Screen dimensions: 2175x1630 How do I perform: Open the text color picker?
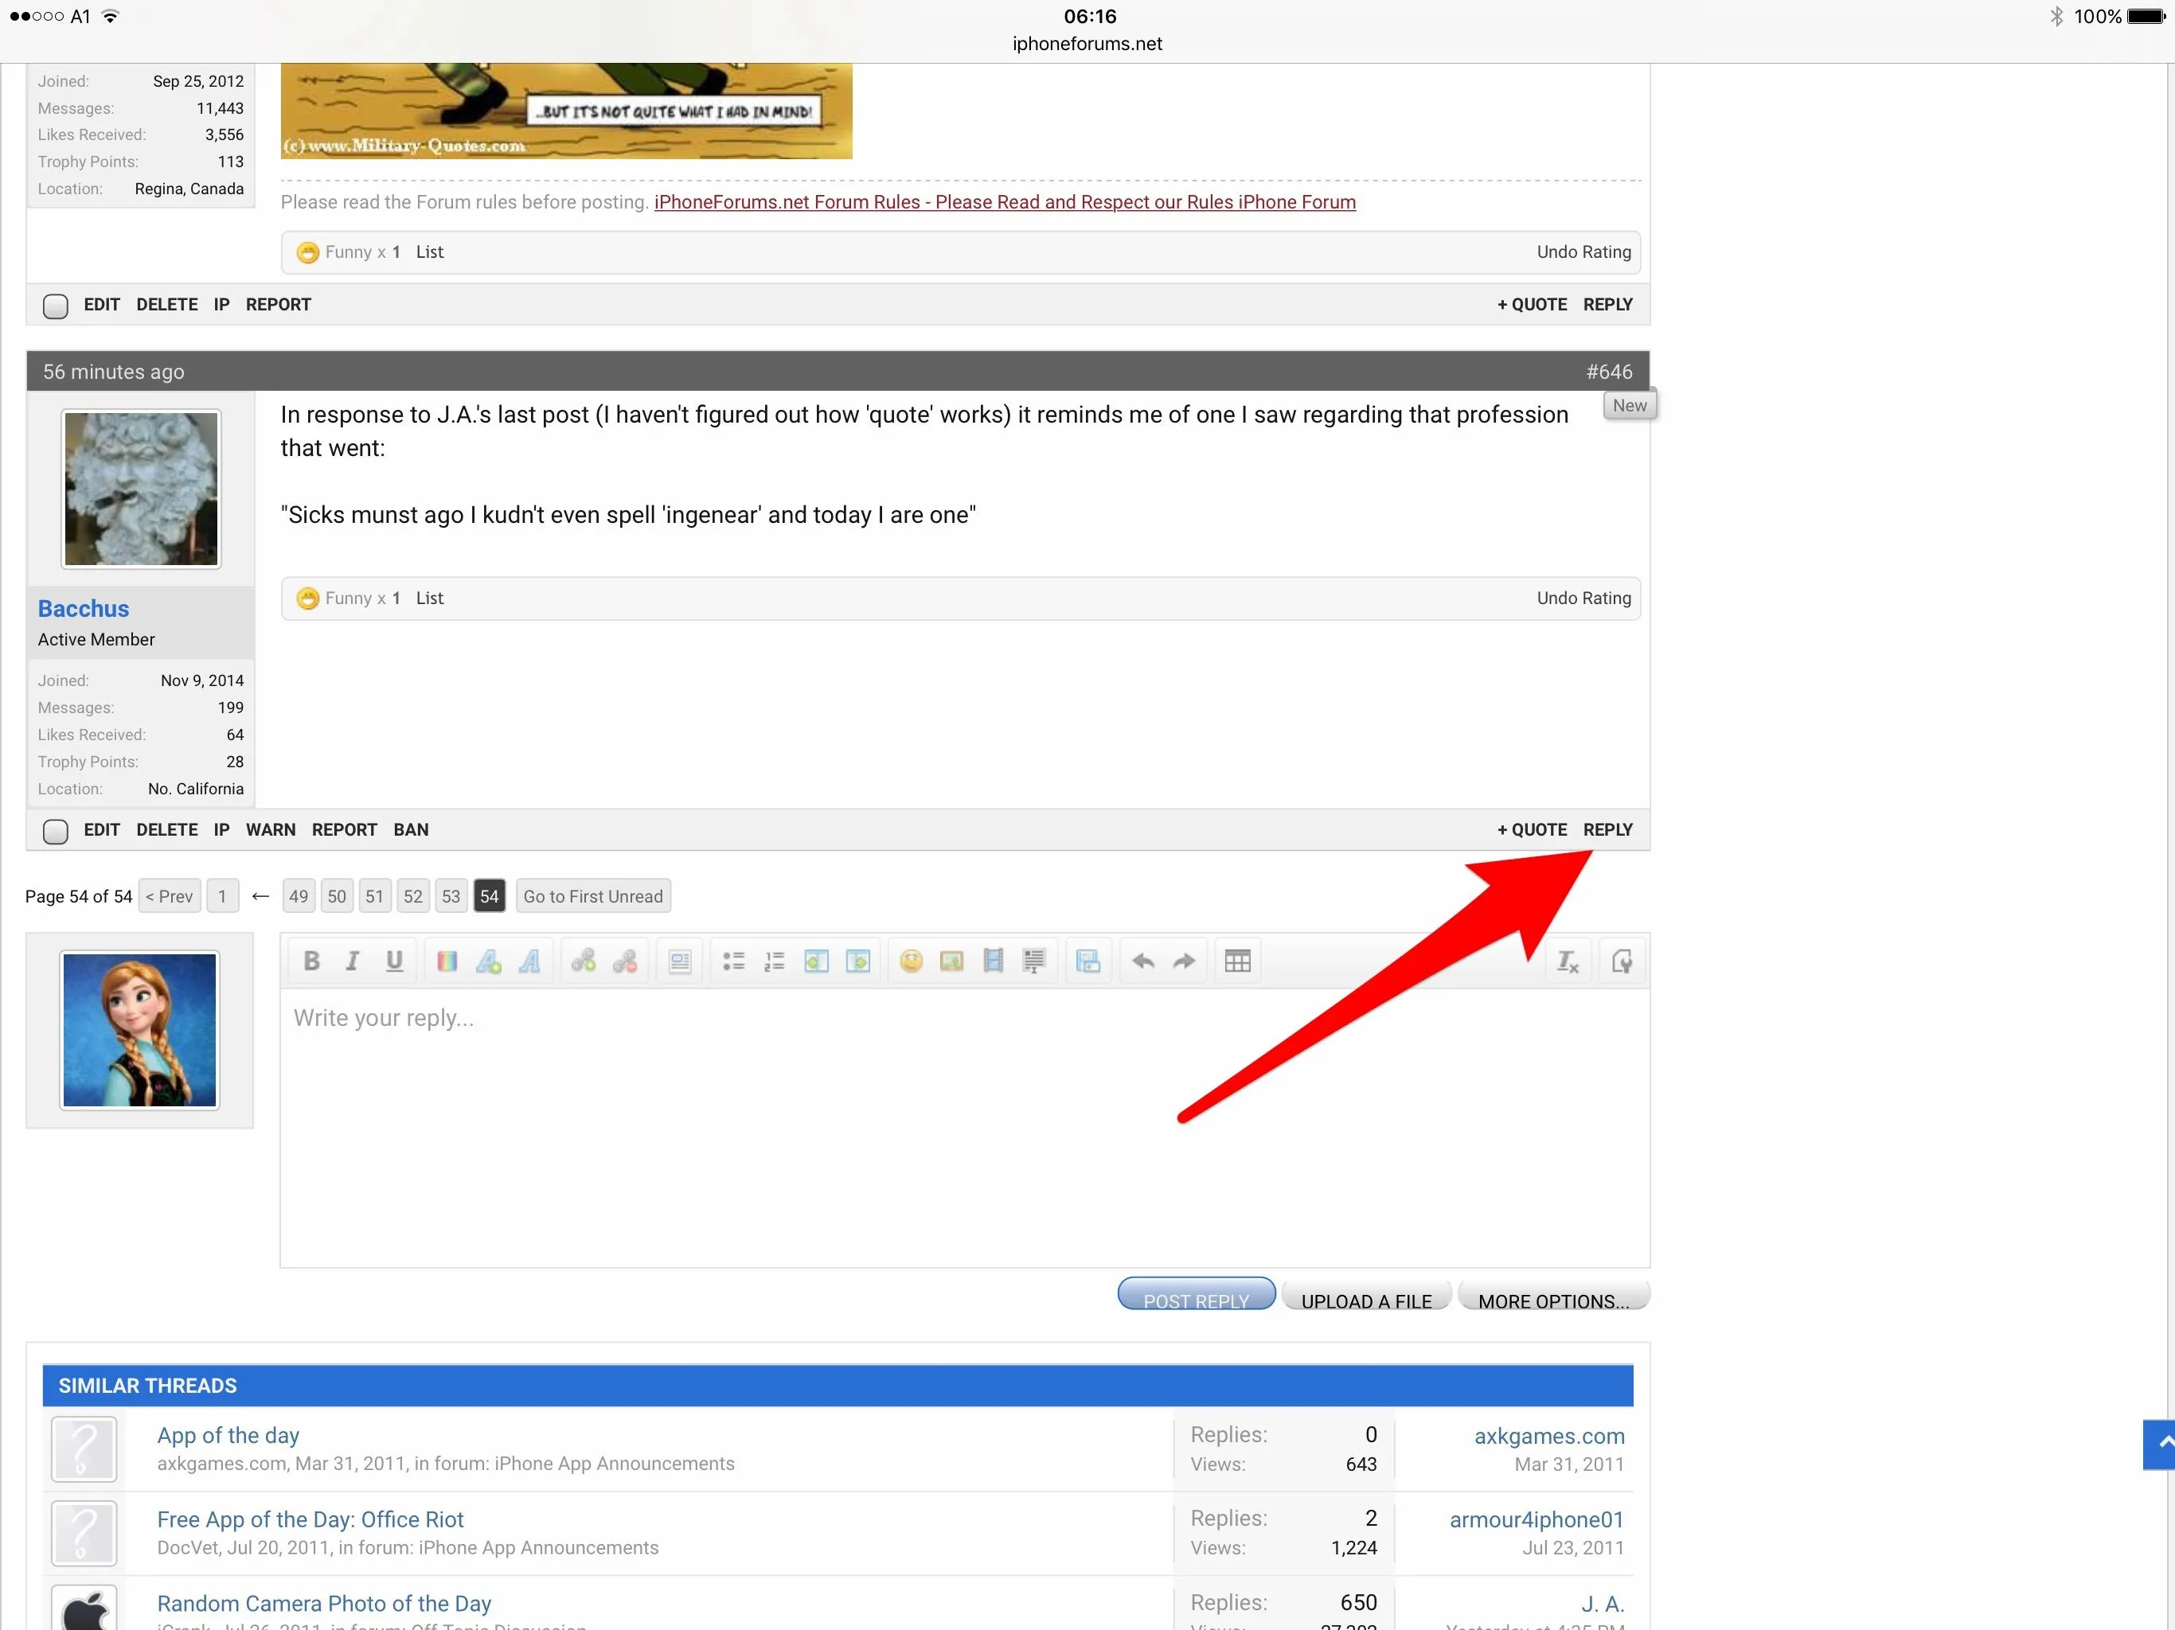(x=447, y=961)
